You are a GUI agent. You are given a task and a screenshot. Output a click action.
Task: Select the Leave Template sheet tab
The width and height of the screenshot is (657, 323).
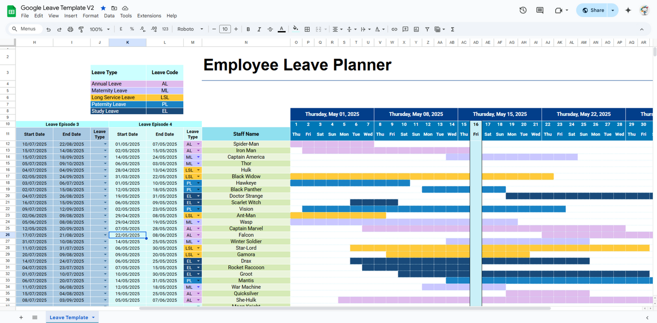coord(69,318)
